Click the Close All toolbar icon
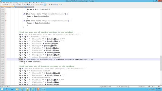Screen dimensions: 162x91 click(12, 5)
